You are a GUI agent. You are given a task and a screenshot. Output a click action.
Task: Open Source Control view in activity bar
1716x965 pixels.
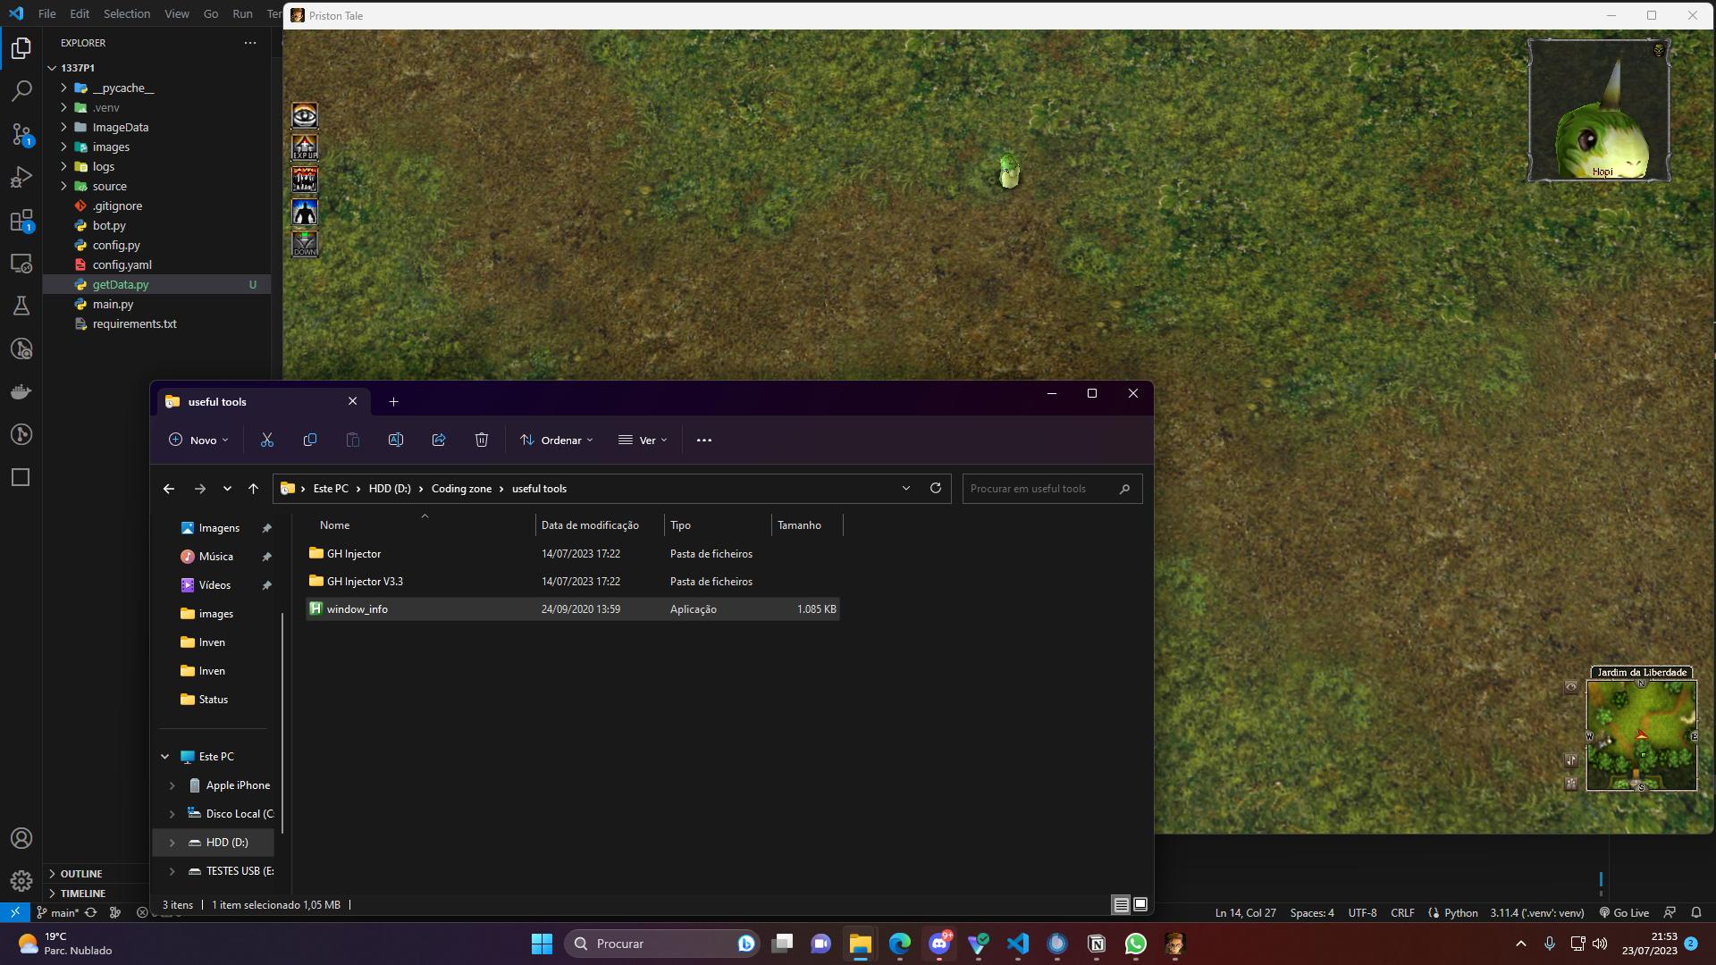pos(21,134)
